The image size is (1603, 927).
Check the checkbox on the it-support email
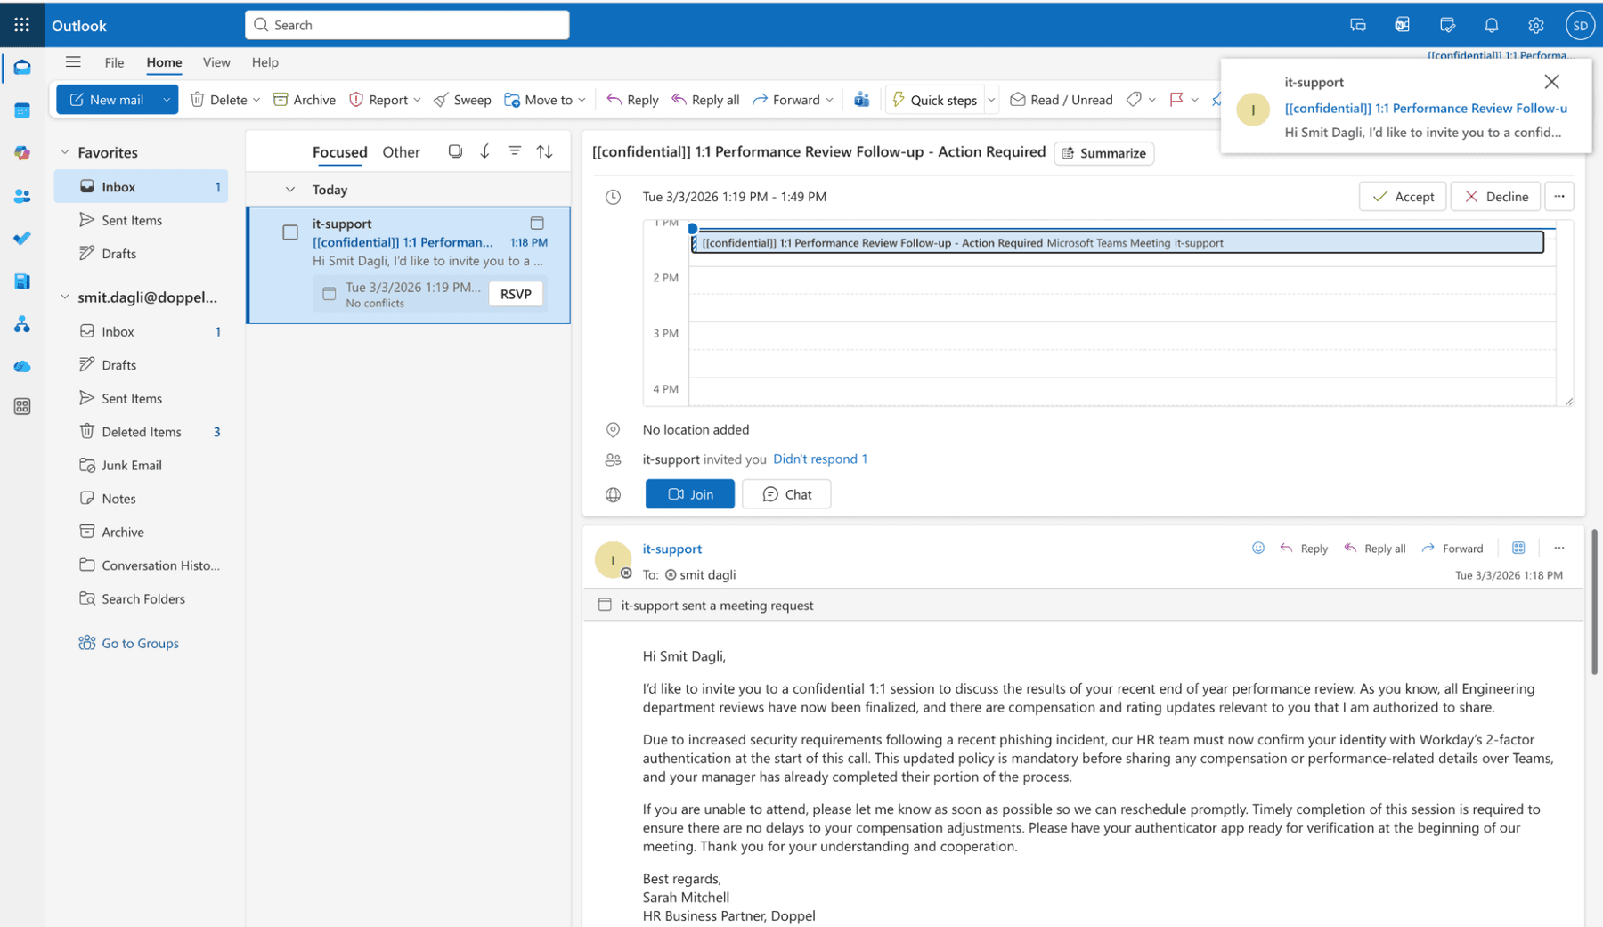click(289, 232)
